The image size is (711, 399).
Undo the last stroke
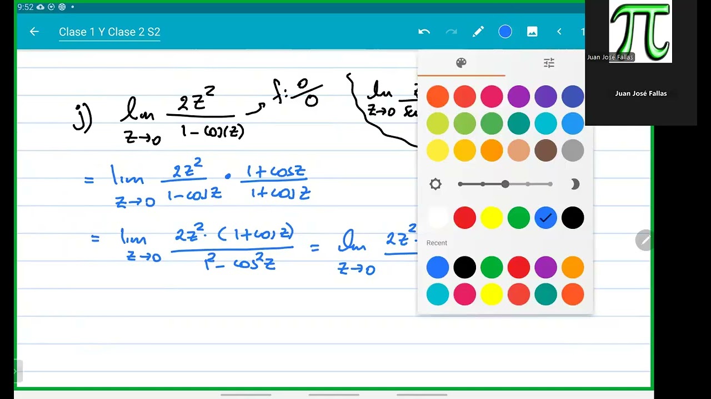(x=424, y=32)
